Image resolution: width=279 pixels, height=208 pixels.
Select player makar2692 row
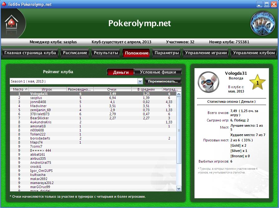coord(93,179)
